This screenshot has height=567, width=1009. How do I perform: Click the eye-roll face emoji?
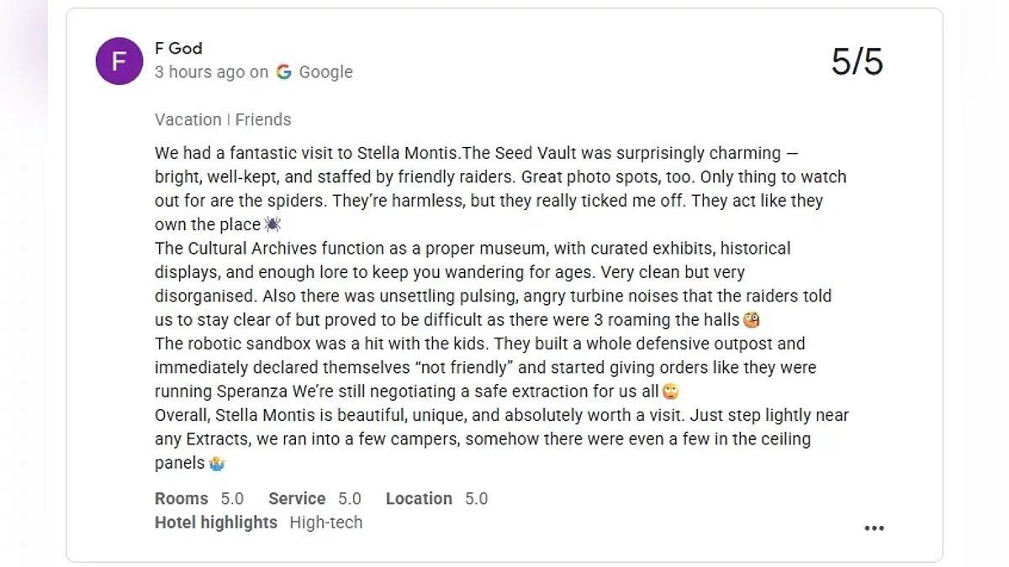[670, 391]
